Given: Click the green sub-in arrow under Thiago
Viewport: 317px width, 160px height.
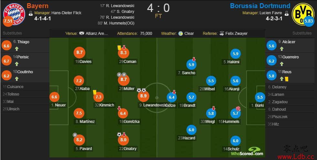Looking at the screenshot, I should [x=16, y=49].
